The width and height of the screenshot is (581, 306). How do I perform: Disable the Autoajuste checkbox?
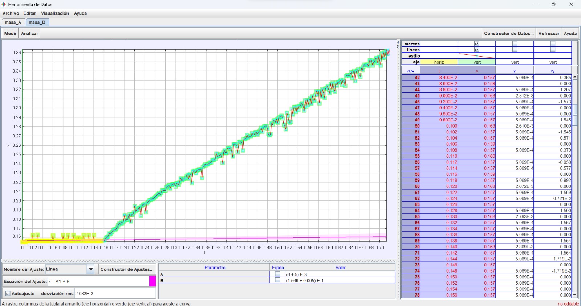tap(8, 294)
